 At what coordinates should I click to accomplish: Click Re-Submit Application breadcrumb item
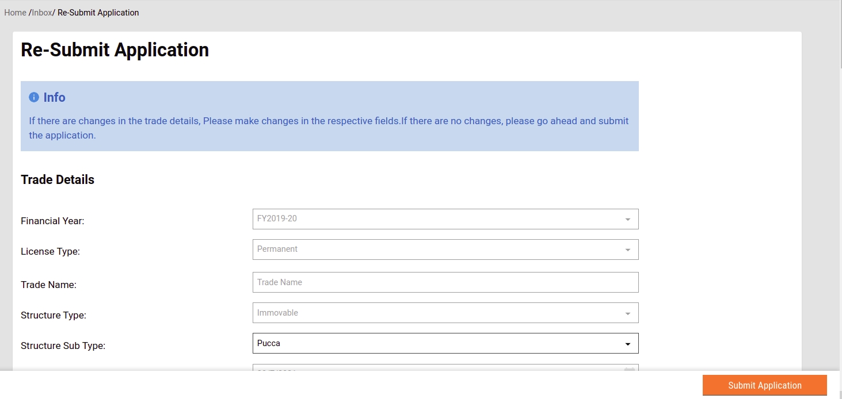[98, 13]
